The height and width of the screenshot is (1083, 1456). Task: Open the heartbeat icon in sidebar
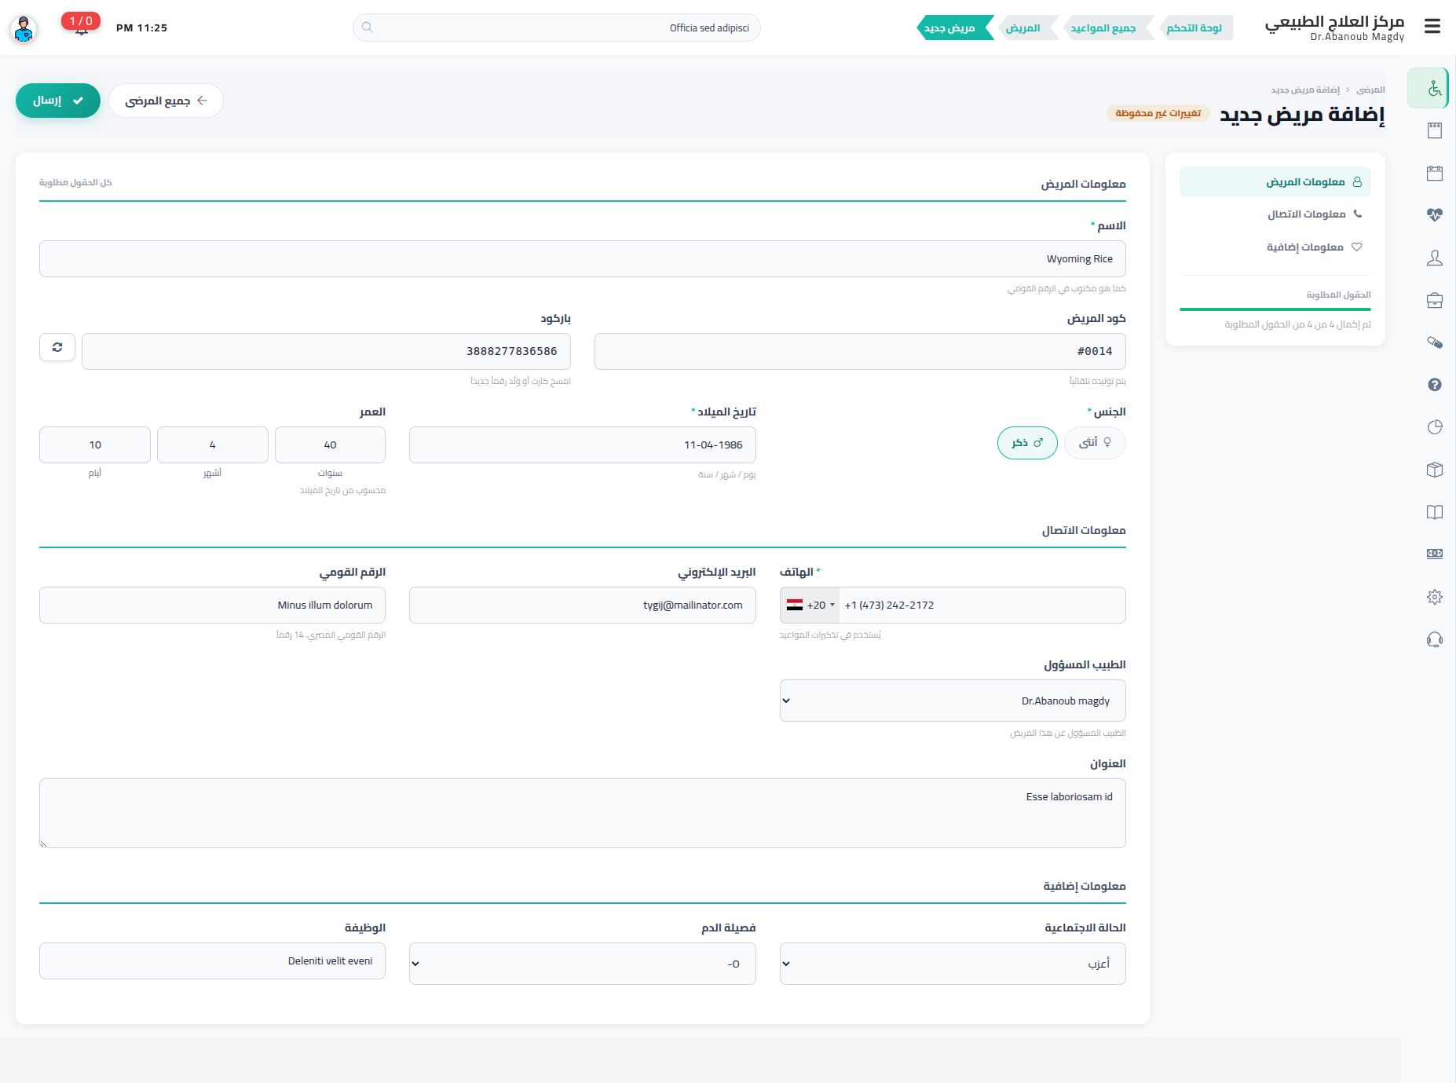1435,214
